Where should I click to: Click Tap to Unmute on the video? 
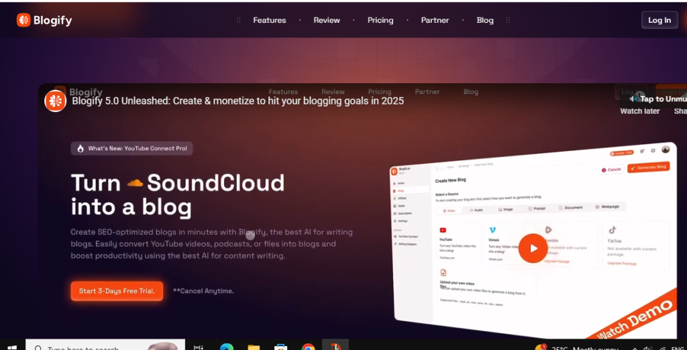click(x=657, y=99)
